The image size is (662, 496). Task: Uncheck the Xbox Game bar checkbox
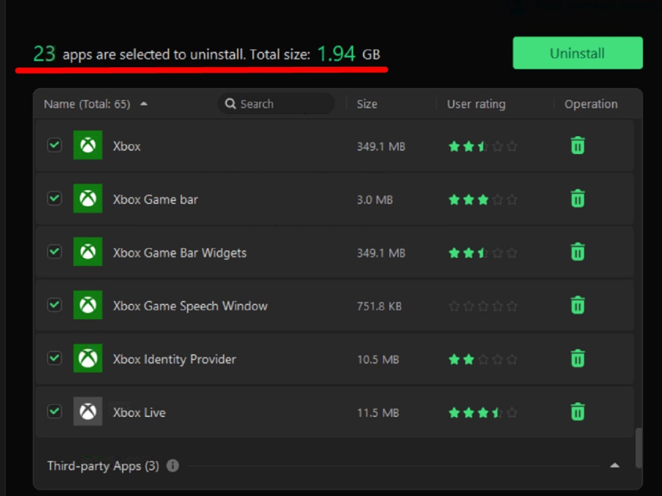coord(54,198)
